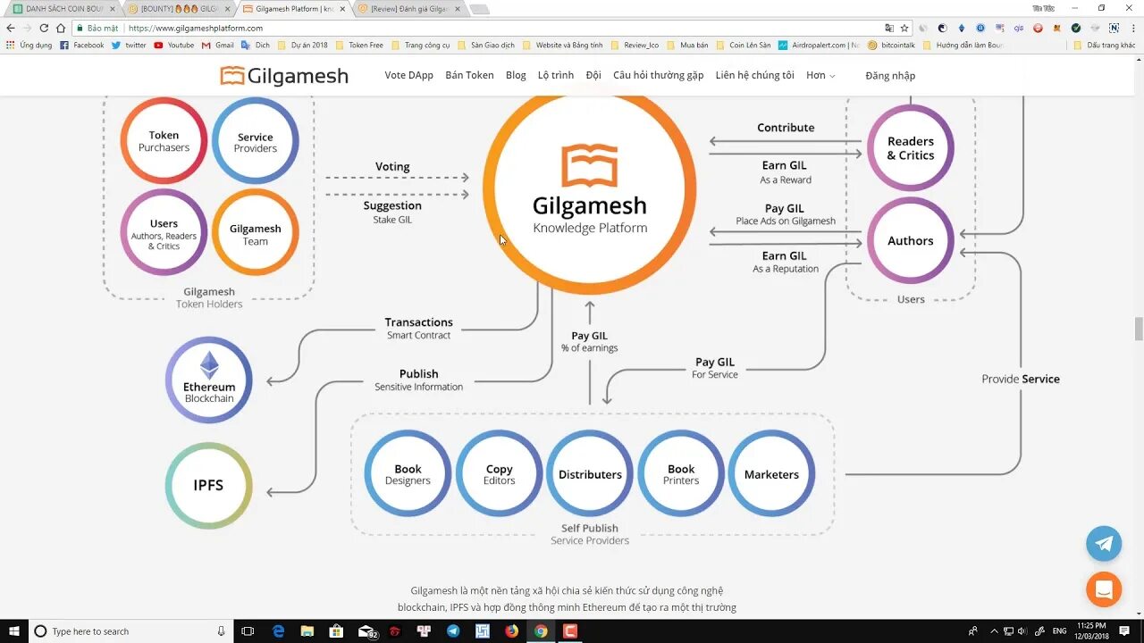Open the Dấu trang khác bookmarks folder
This screenshot has height=643, width=1144.
[x=1104, y=45]
